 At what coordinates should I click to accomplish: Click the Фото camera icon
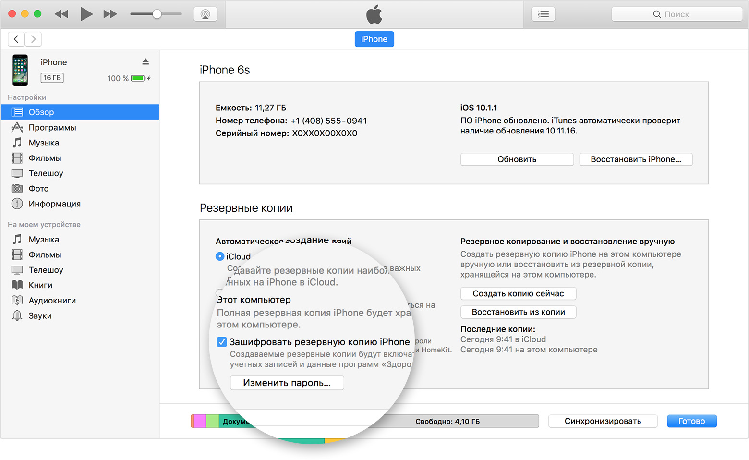(17, 188)
